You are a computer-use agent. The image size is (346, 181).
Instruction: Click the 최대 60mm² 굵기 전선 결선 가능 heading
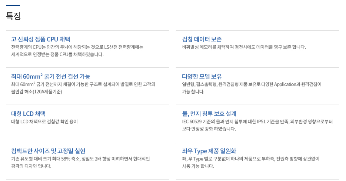click(51, 76)
